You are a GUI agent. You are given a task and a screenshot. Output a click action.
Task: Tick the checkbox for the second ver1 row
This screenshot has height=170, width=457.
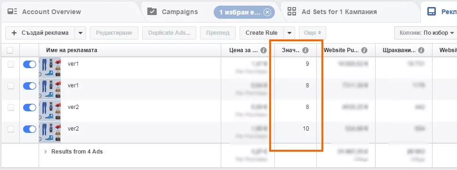tap(10, 86)
